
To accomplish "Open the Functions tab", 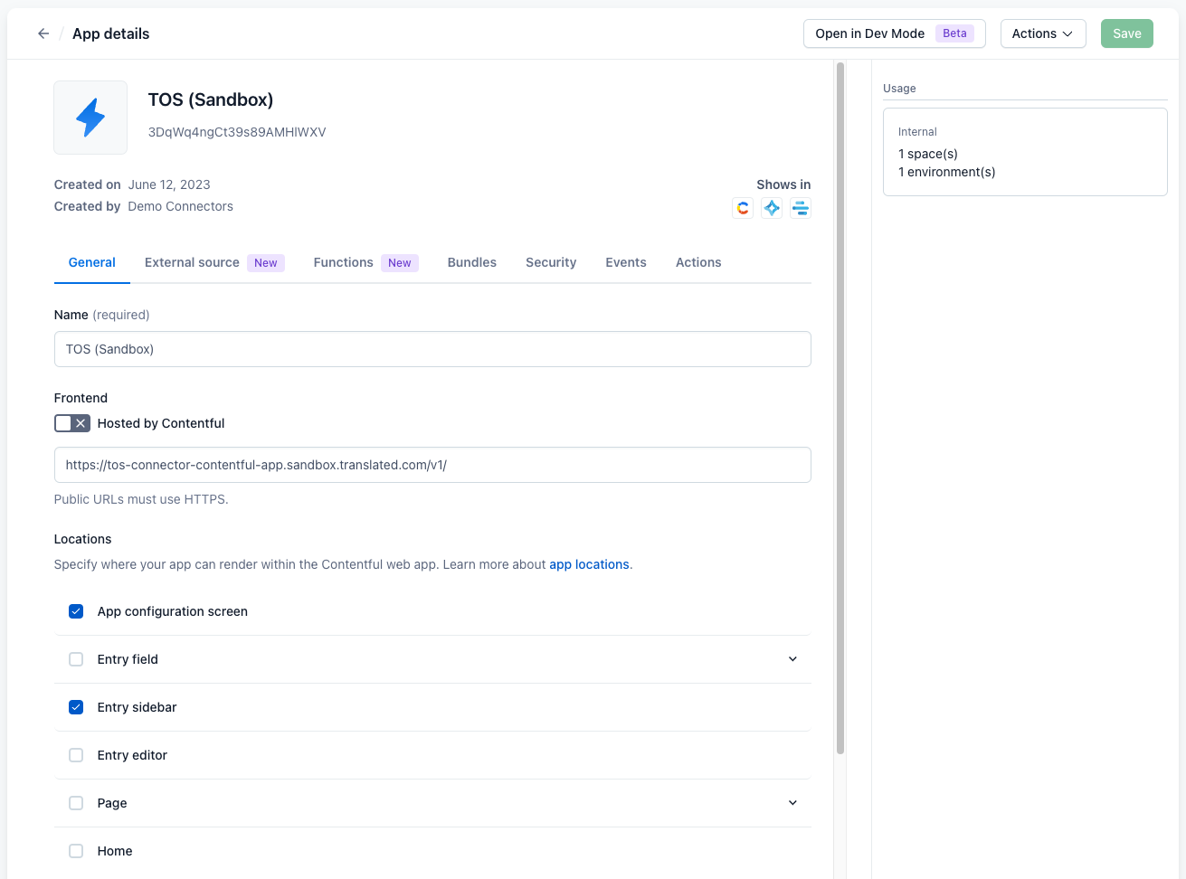I will [x=365, y=262].
